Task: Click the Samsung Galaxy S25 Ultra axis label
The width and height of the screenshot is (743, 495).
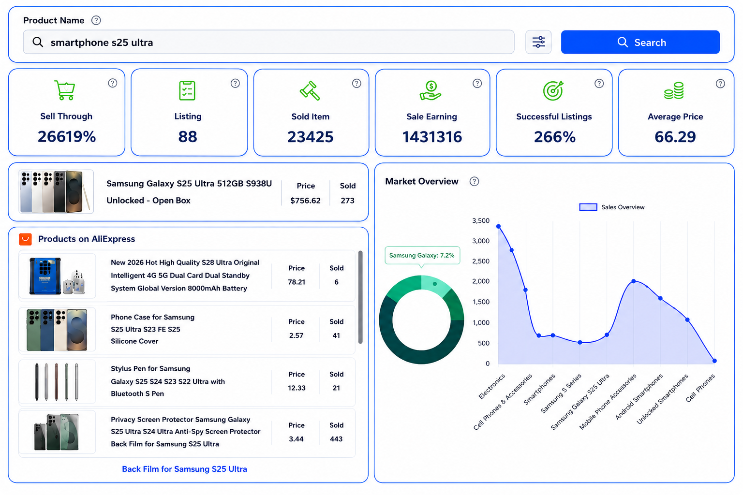Action: pos(580,401)
